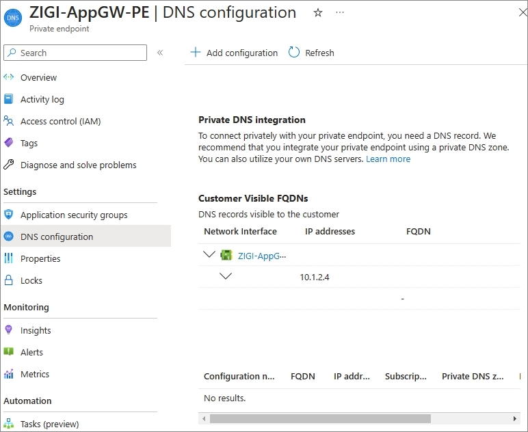The image size is (528, 432).
Task: Click the Properties bars icon
Action: click(x=8, y=258)
